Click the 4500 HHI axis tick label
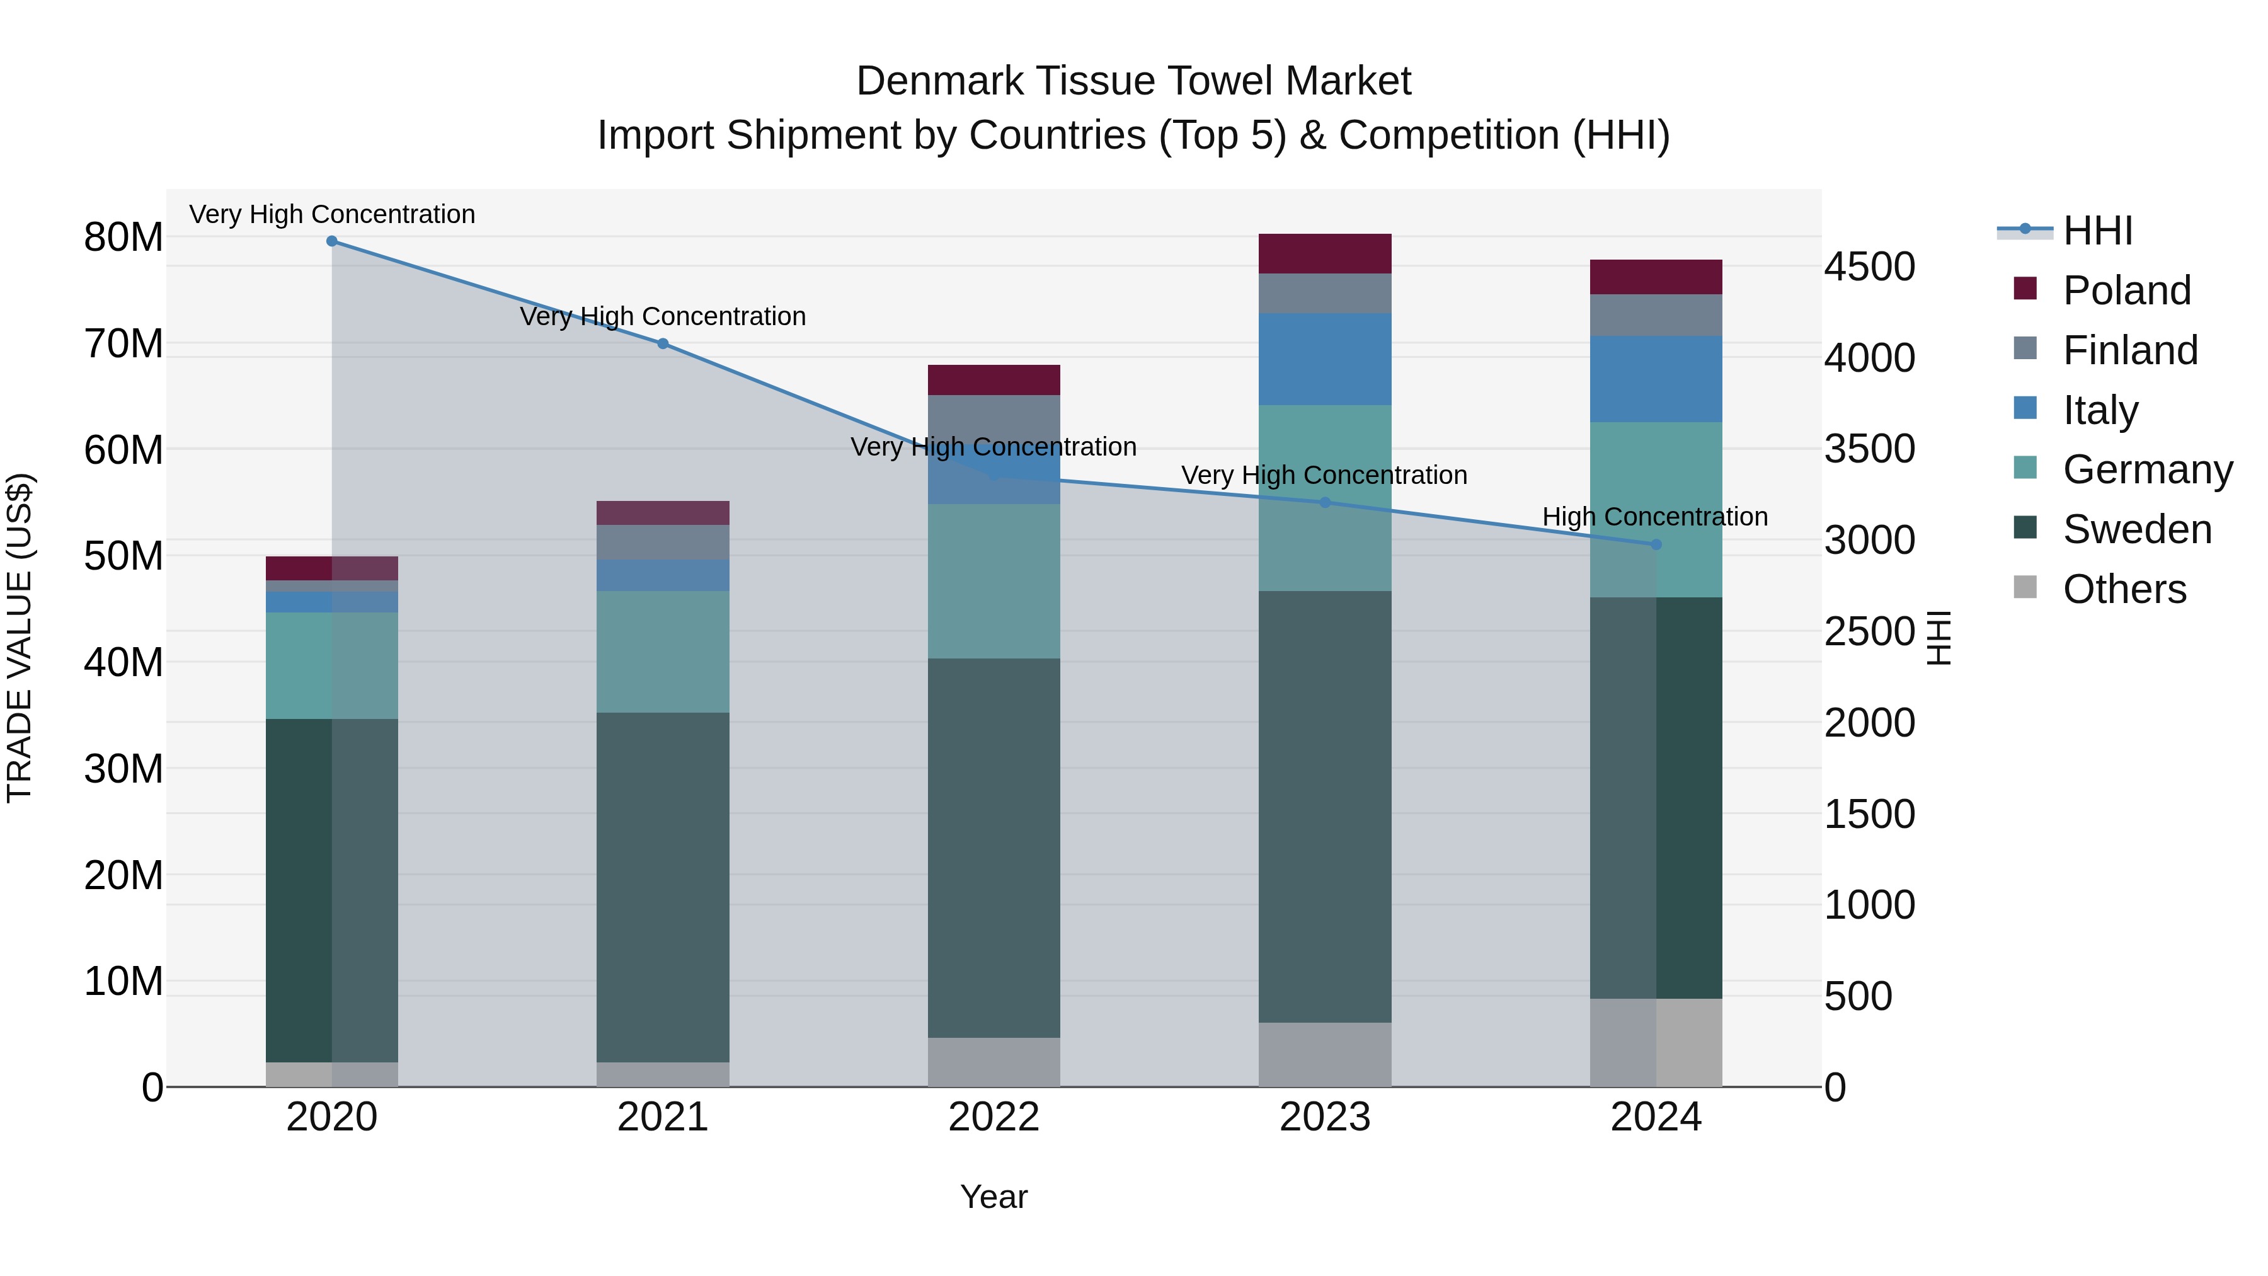Screen dimensions: 2268x1276 coord(1869,267)
